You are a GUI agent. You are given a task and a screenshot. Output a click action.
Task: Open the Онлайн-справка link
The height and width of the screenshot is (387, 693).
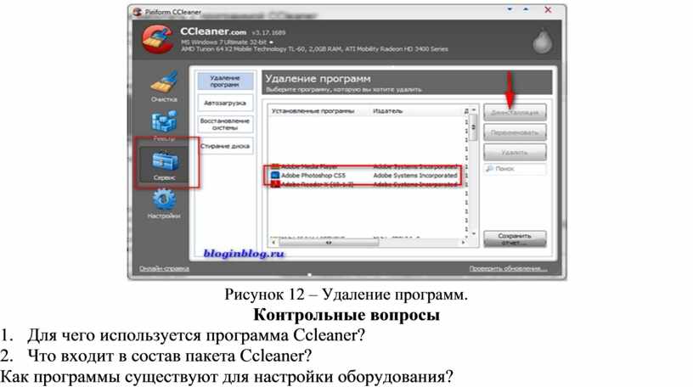pyautogui.click(x=164, y=268)
